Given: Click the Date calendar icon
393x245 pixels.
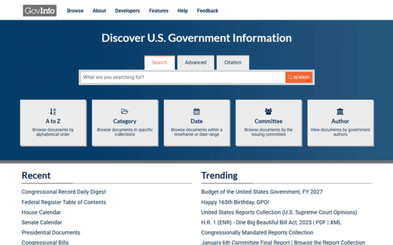Looking at the screenshot, I should point(197,112).
